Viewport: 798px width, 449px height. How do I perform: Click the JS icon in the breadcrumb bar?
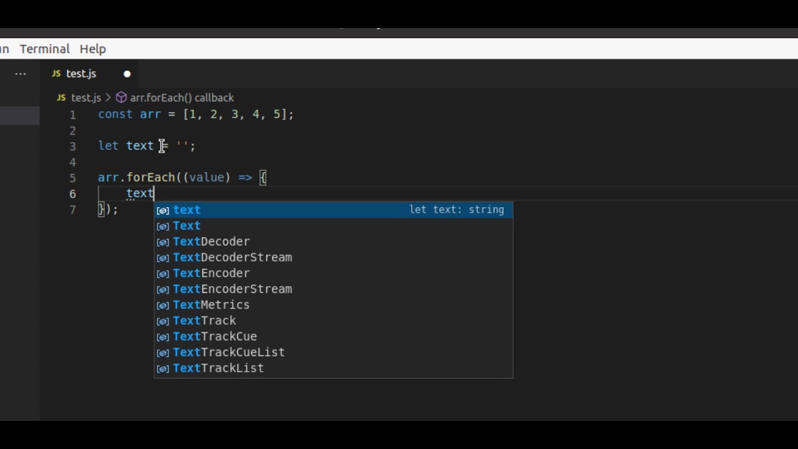(61, 98)
